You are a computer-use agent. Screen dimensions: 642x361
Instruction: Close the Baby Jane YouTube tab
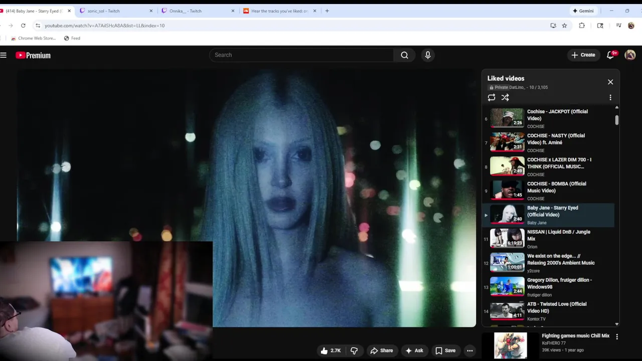pos(69,11)
